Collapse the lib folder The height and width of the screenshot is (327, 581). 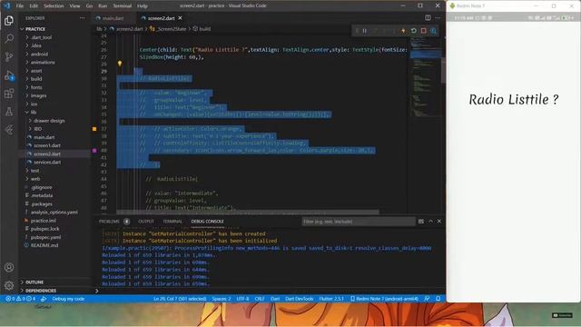coord(34,113)
